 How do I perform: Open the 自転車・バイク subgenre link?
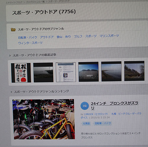[x=28, y=37]
